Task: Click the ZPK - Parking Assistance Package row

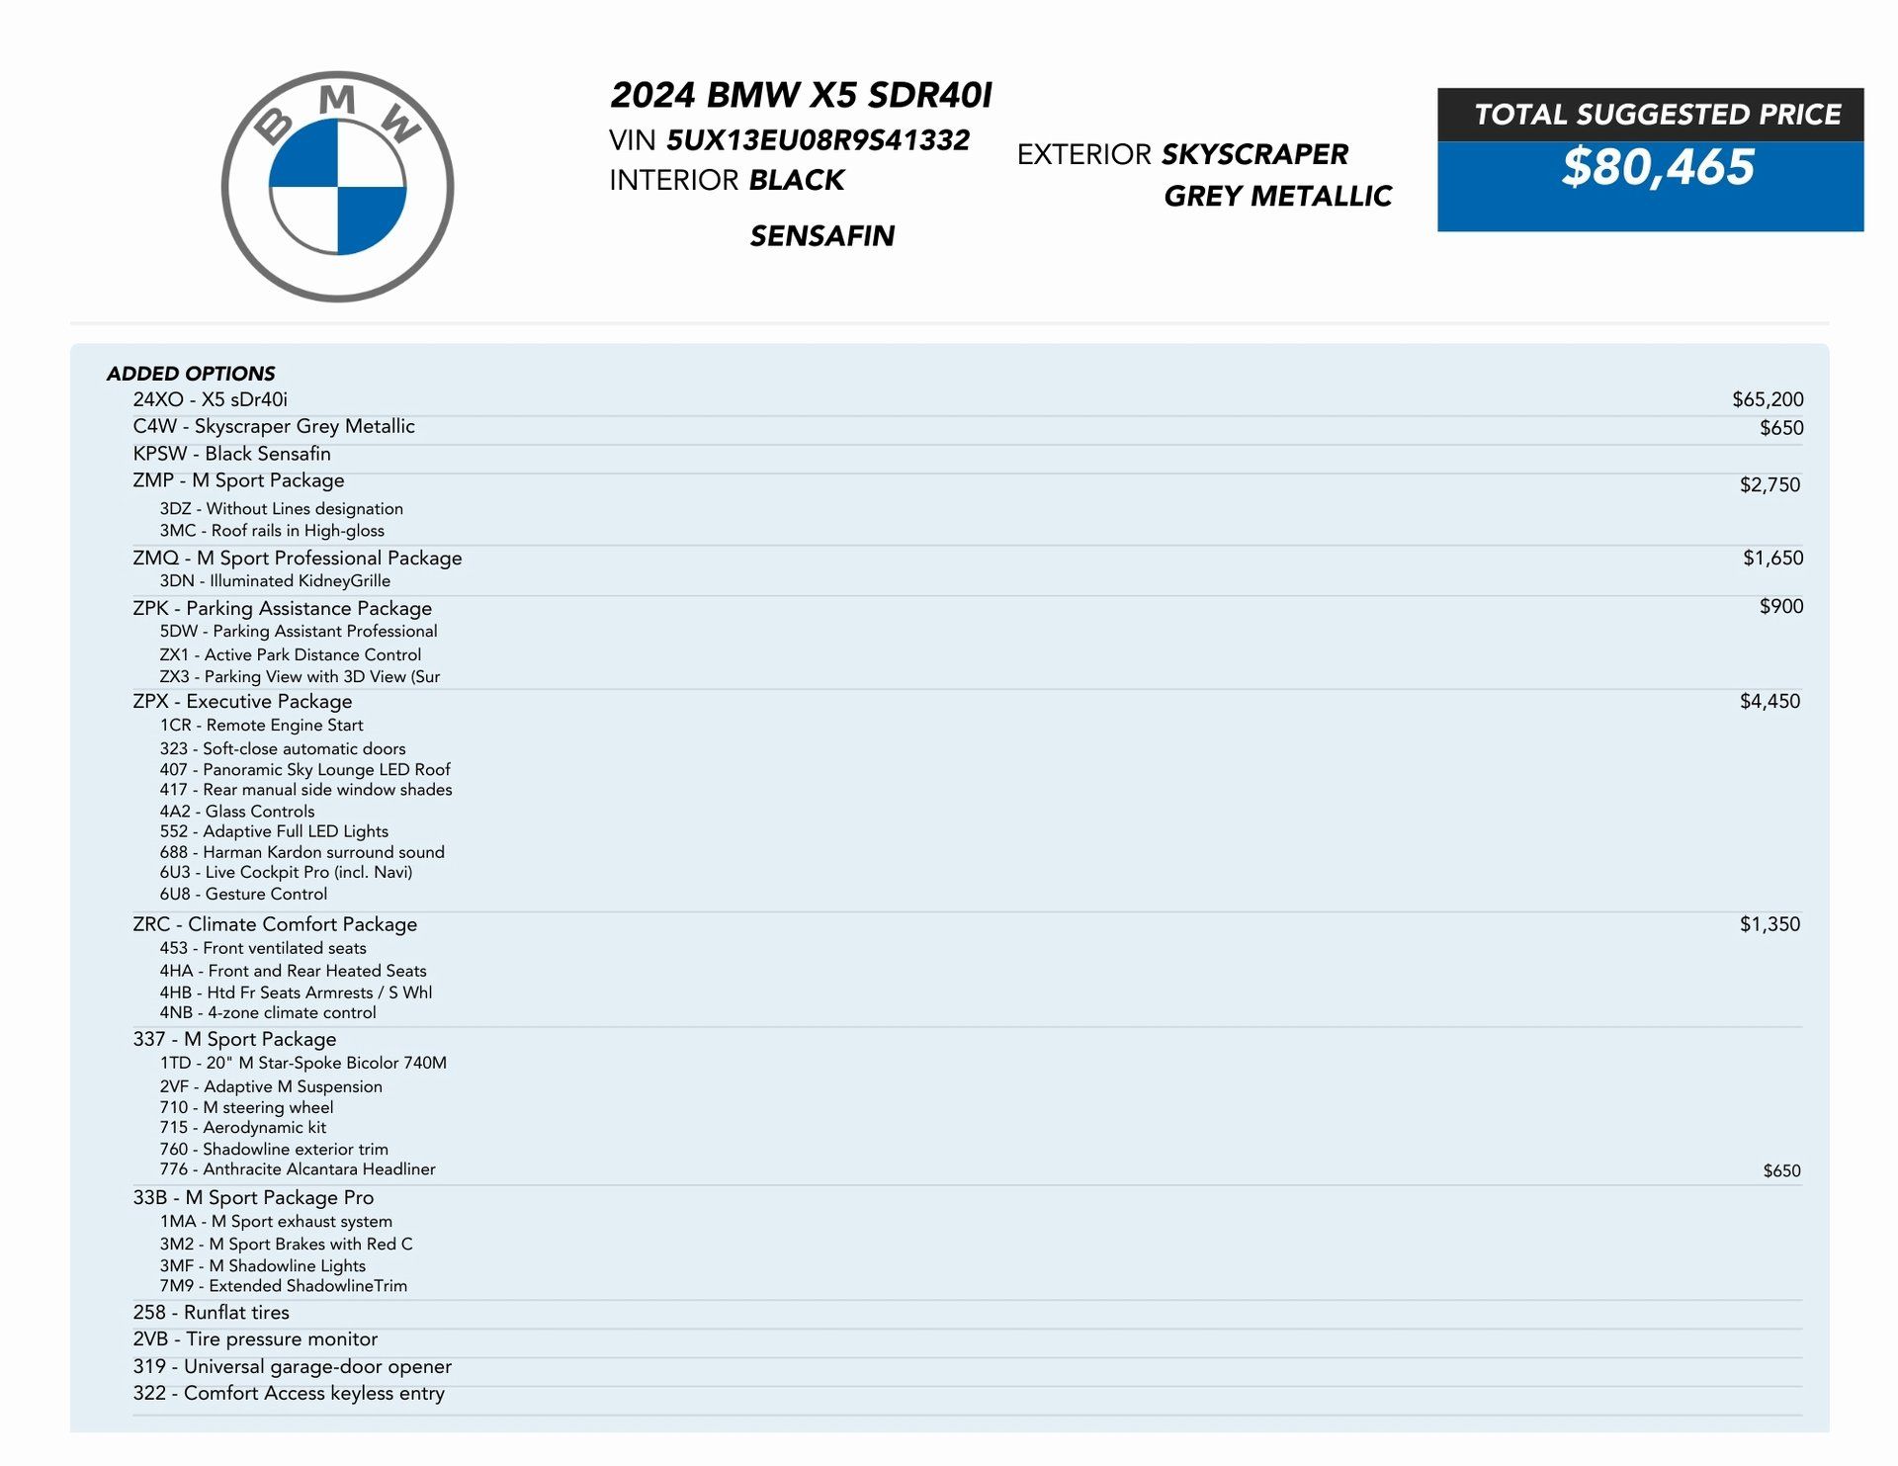Action: click(x=282, y=608)
